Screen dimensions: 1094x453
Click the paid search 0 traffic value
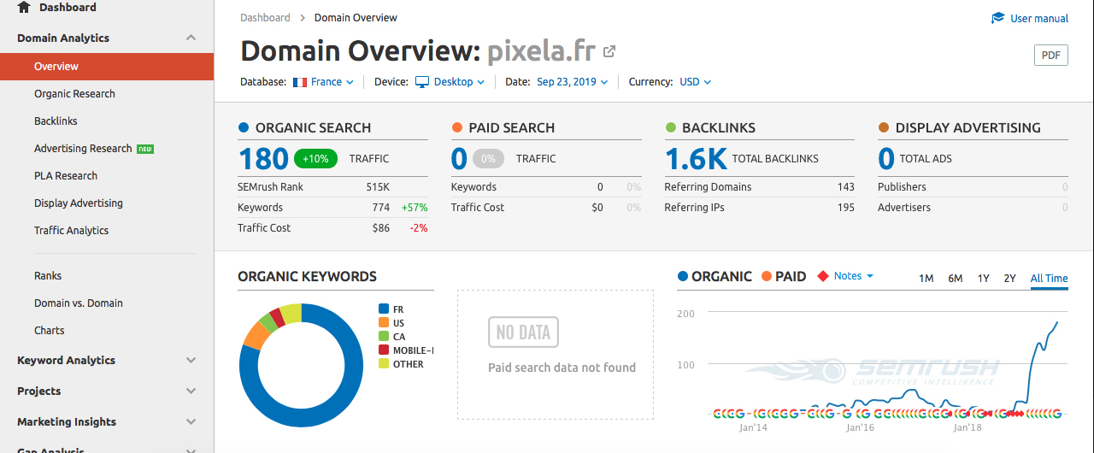[459, 158]
